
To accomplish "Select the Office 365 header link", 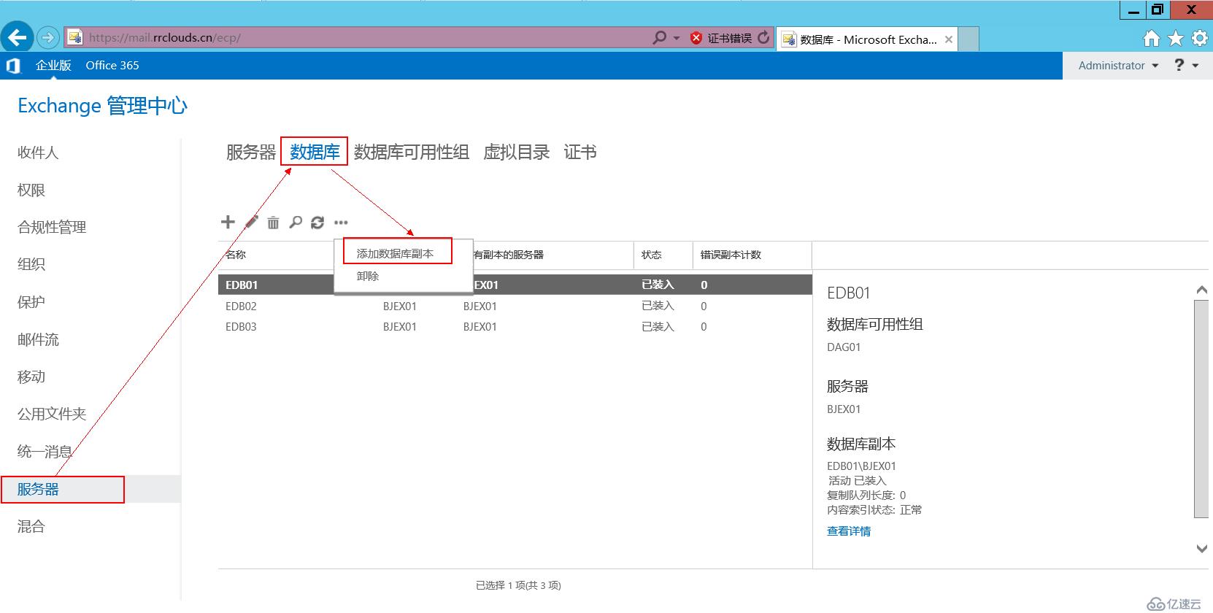I will pos(112,66).
